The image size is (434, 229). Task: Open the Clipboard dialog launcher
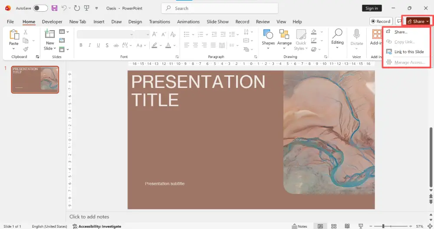(x=37, y=57)
